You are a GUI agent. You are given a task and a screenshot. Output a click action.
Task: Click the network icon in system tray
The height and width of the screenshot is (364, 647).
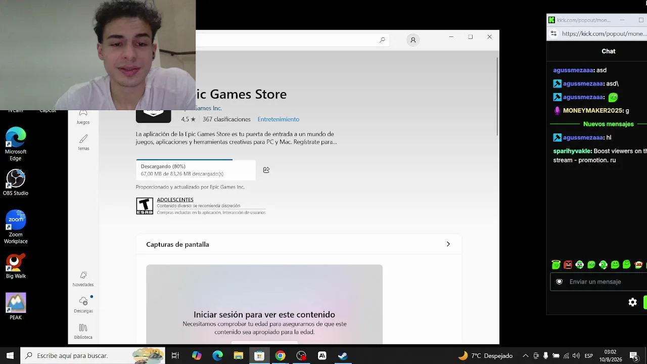[x=566, y=356]
